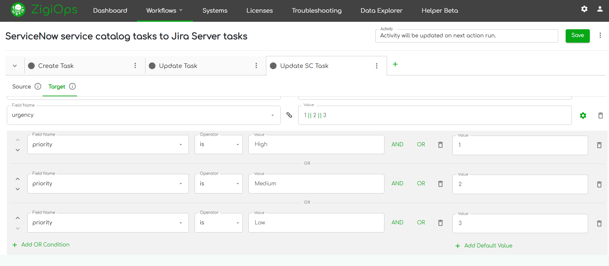
Task: Delete the mapped value 1 row
Action: [x=599, y=145]
